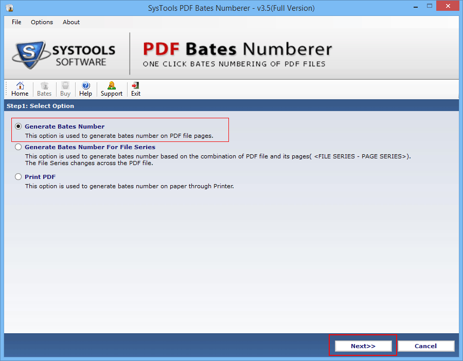Click the SysTools Software logo
463x361 pixels.
63,55
